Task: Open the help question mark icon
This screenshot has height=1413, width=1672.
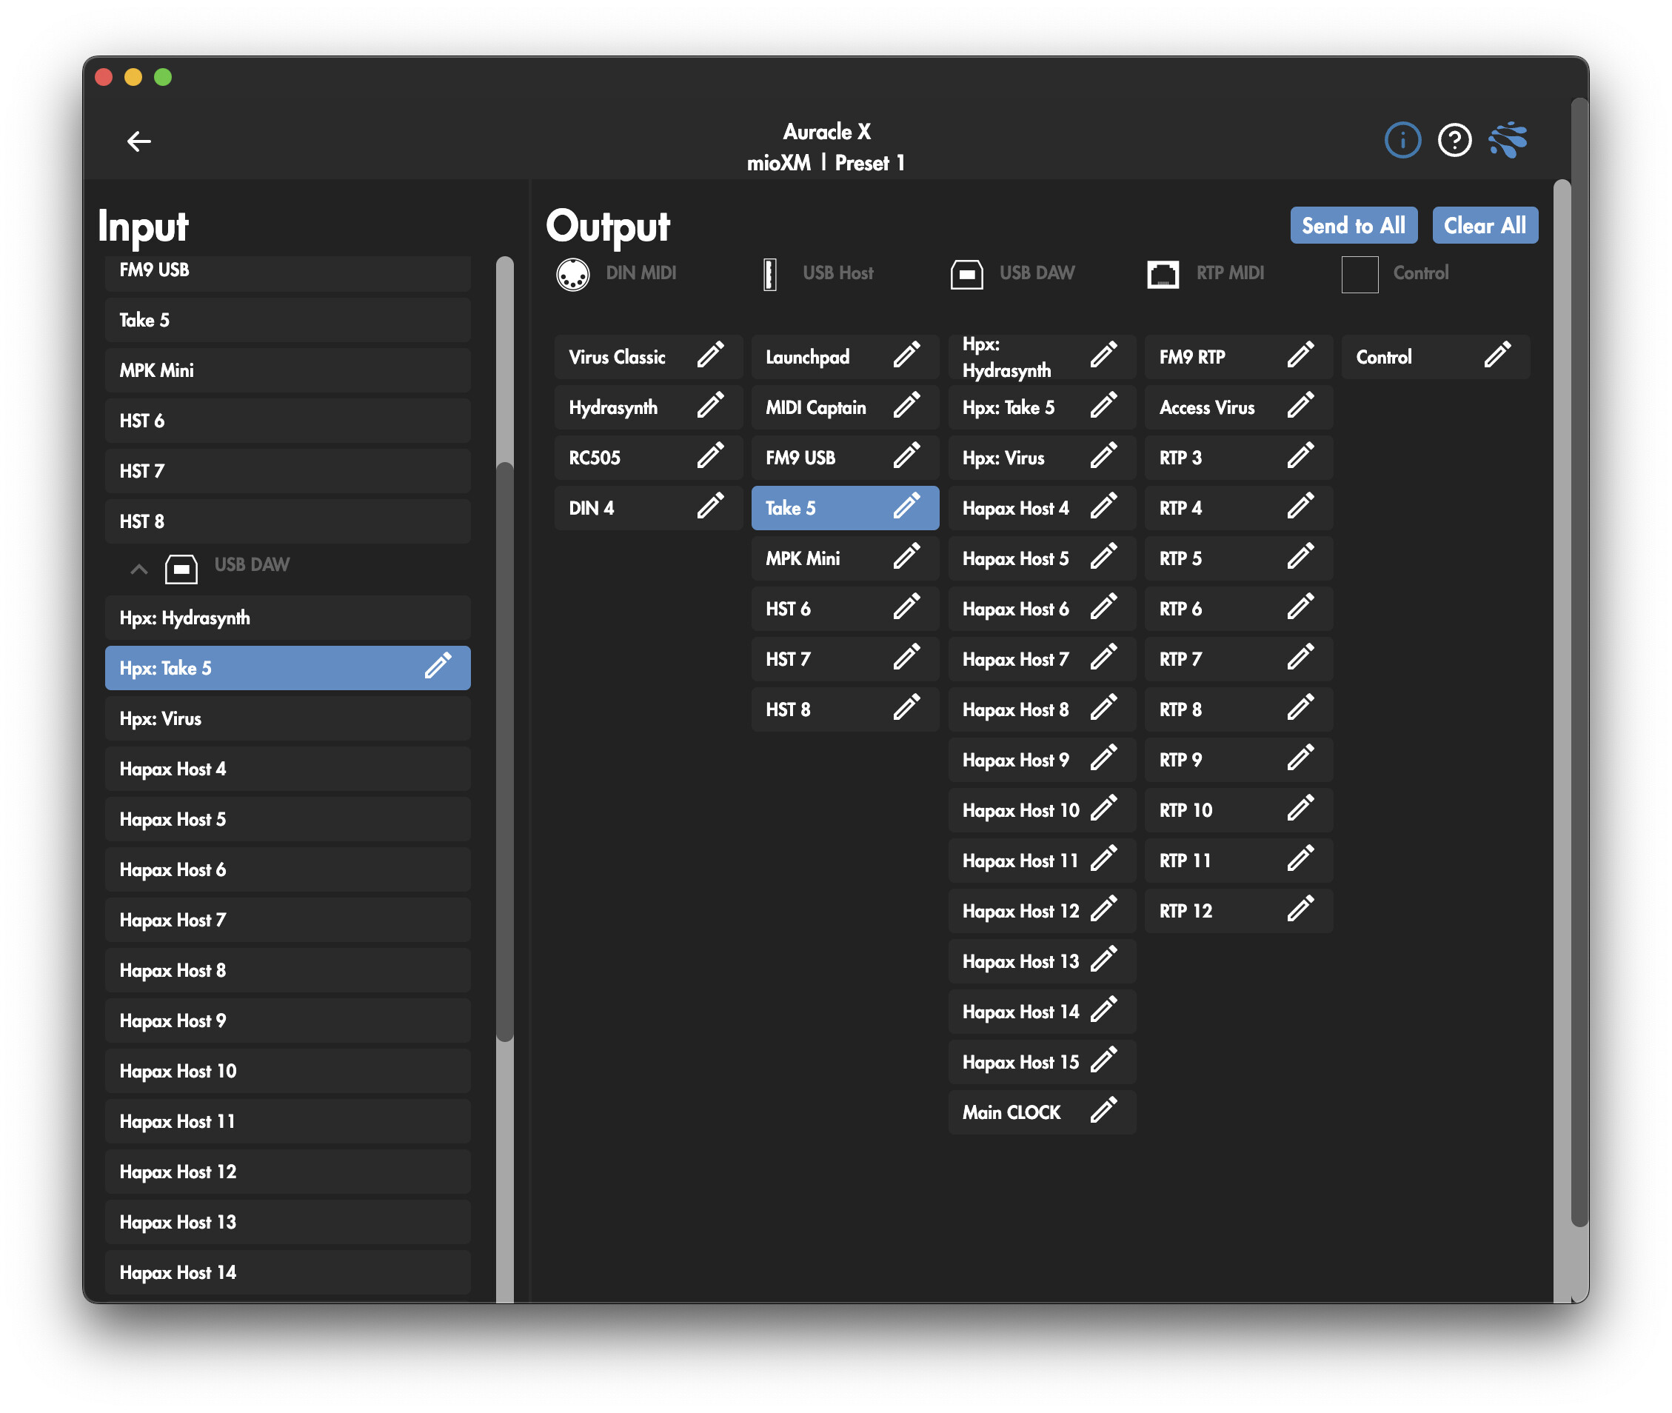Action: (1454, 141)
